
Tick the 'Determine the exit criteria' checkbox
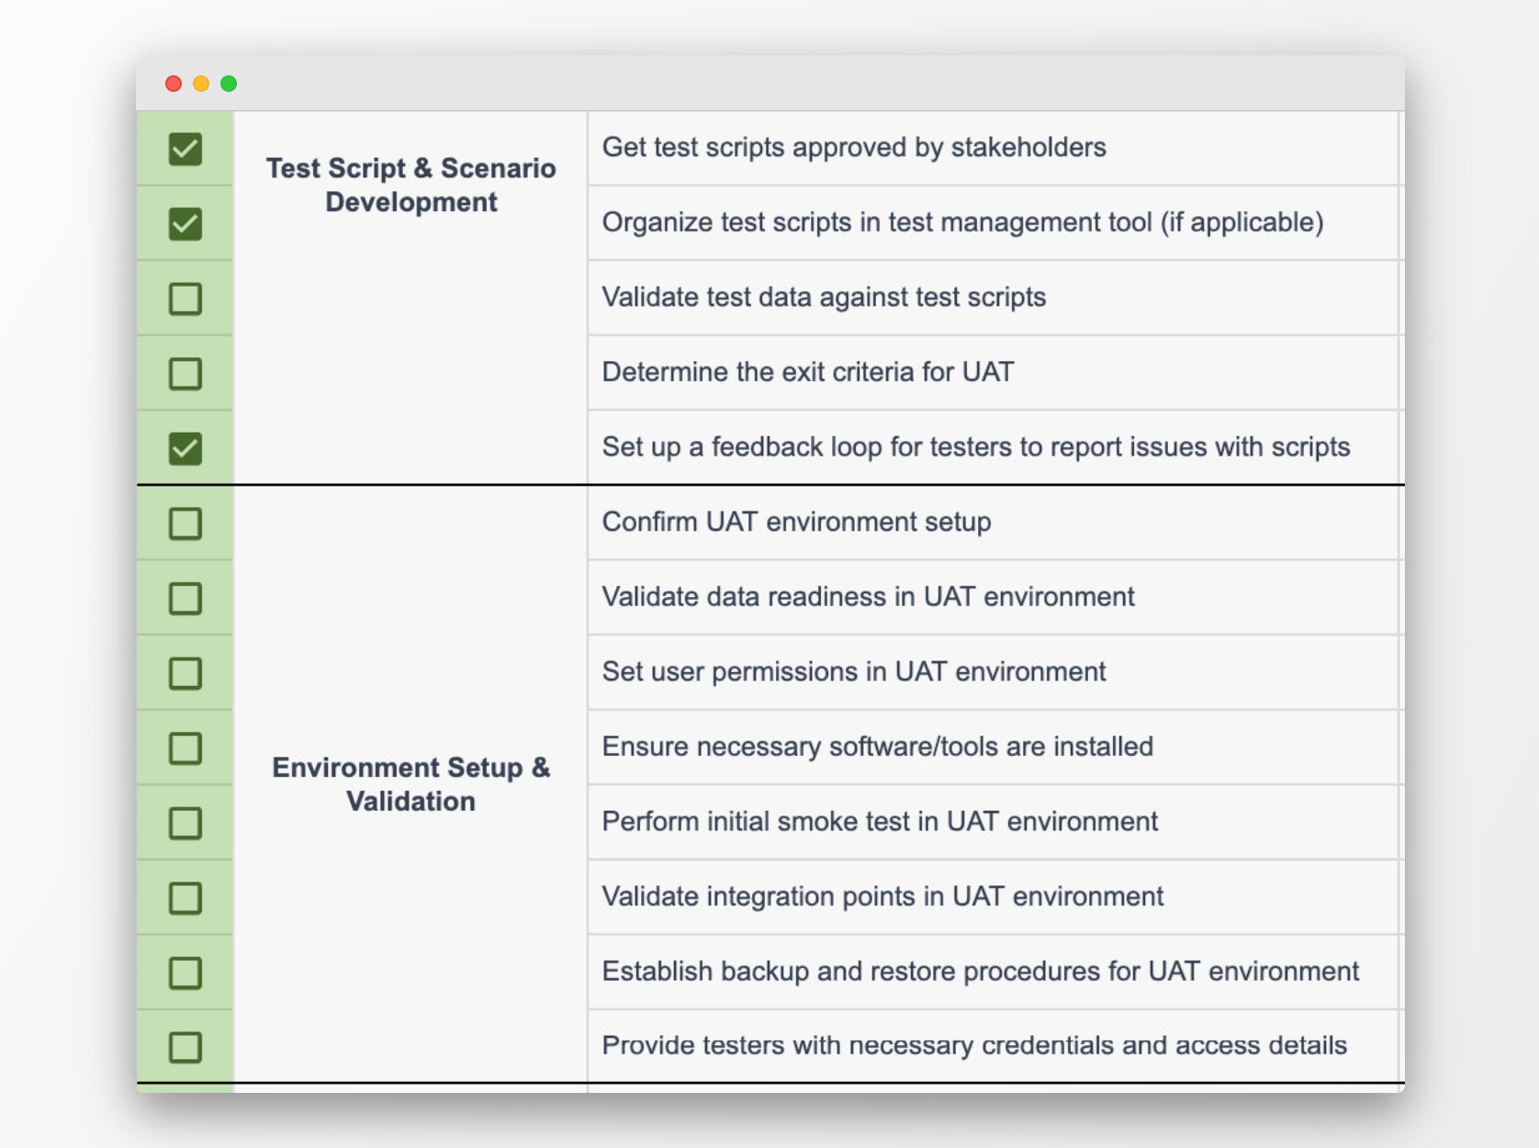pos(185,374)
